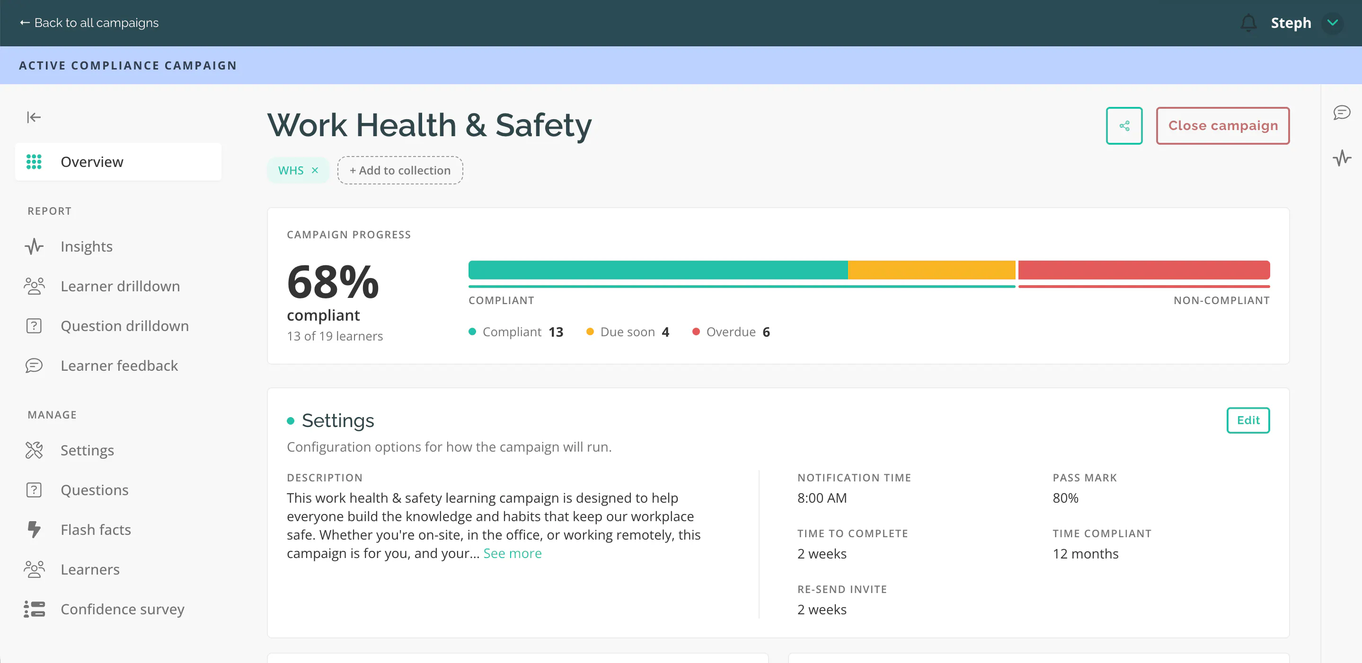1362x663 pixels.
Task: Collapse the sidebar with the arrow icon
Action: pyautogui.click(x=34, y=117)
